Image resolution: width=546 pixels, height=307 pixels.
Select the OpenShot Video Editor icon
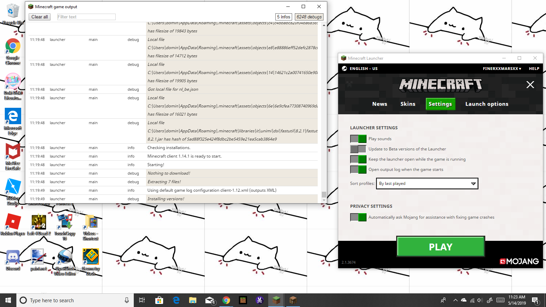point(65,262)
